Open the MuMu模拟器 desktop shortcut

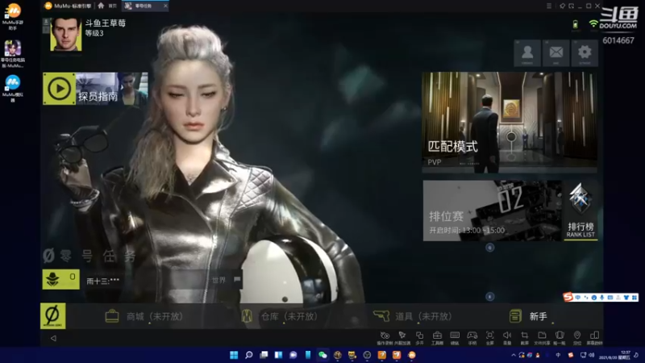coord(13,88)
